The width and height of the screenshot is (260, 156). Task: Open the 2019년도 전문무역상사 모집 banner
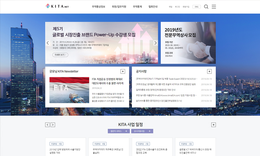click(x=188, y=43)
